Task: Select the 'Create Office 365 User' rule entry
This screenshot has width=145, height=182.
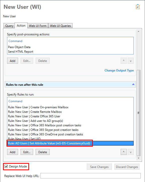Action: coord(34,116)
